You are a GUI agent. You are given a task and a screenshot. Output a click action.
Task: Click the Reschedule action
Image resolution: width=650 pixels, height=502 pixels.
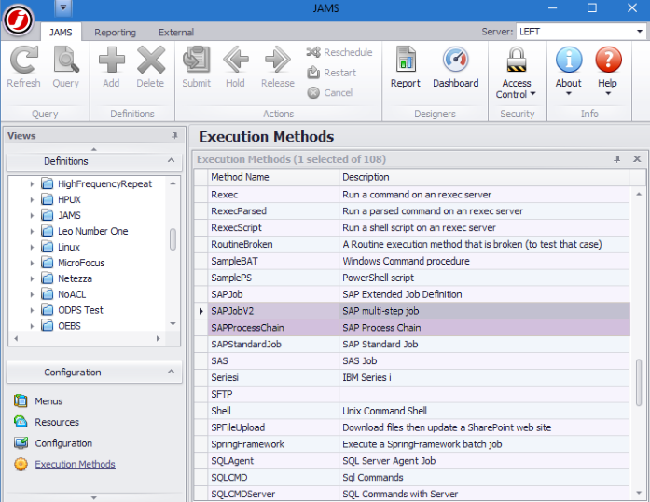[339, 52]
